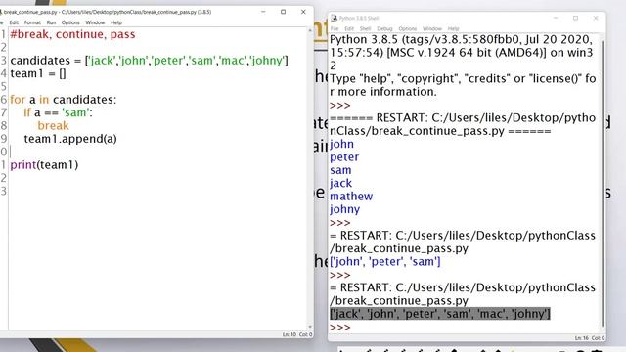Click the '#break, continue, pass' comment line
The width and height of the screenshot is (626, 352).
(72, 34)
